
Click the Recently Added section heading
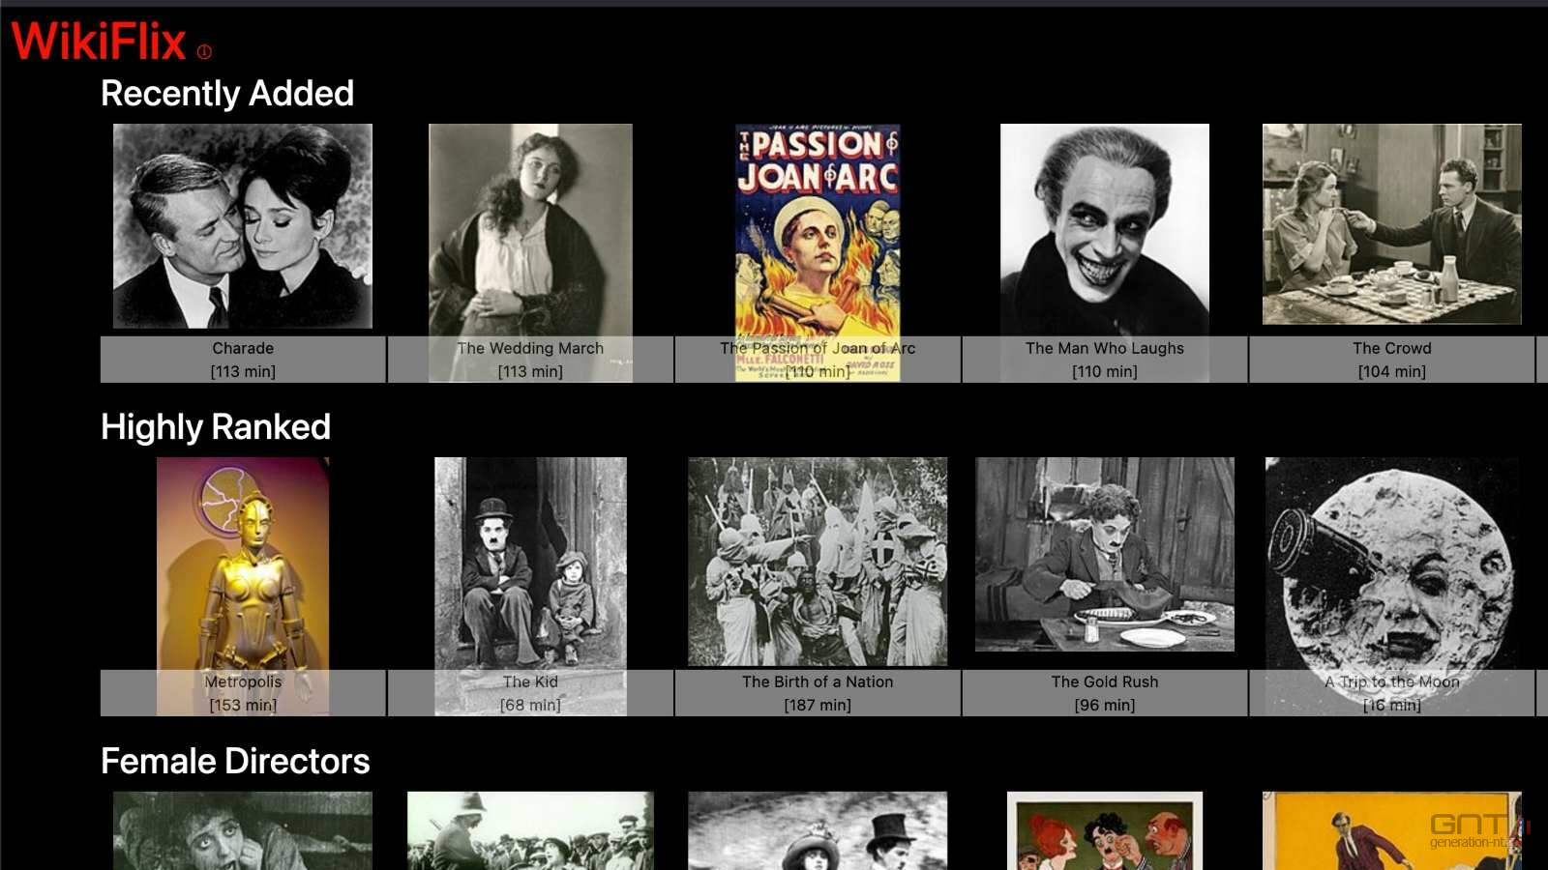point(227,94)
